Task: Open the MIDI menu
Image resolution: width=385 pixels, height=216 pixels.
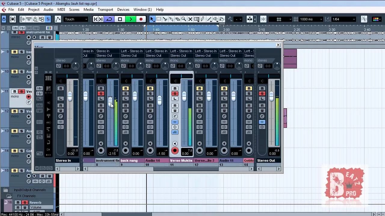Action: pyautogui.click(x=61, y=10)
